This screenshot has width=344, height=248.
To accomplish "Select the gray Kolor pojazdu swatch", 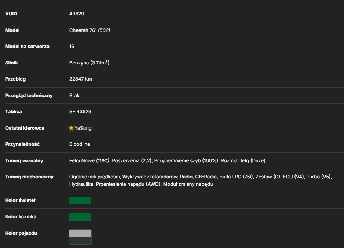I will (80, 233).
